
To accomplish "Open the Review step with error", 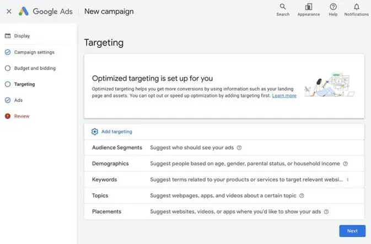I will point(21,116).
